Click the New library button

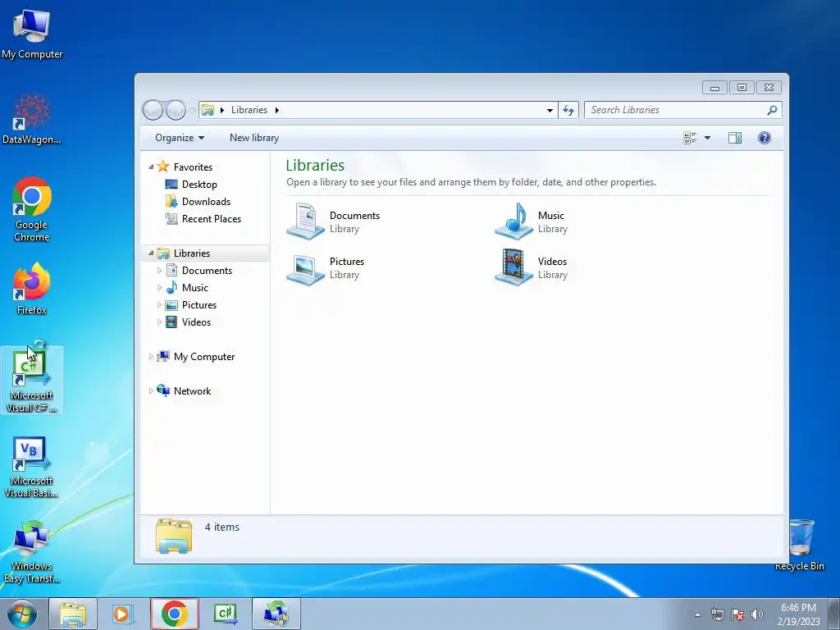[254, 138]
